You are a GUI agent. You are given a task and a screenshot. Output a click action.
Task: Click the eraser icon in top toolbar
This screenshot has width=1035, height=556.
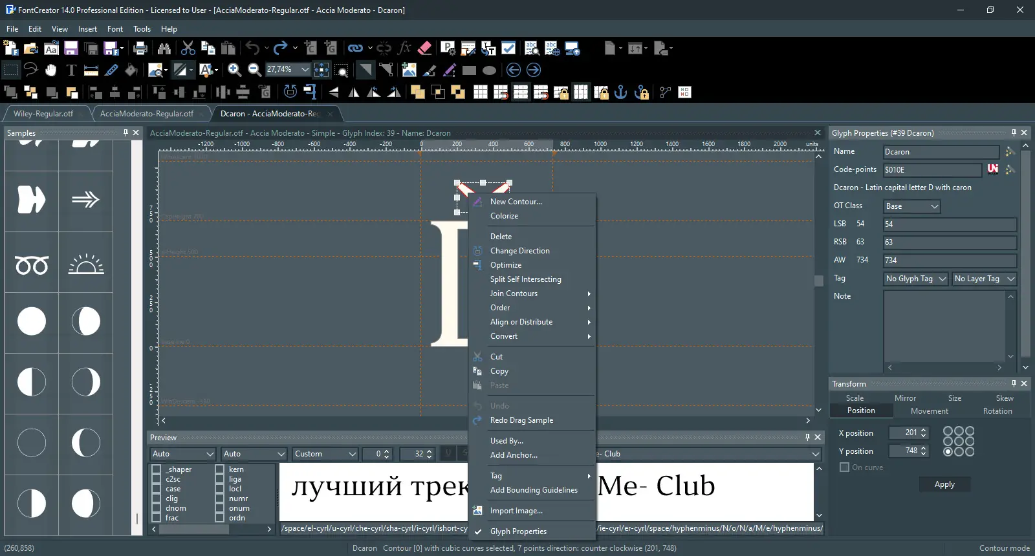(424, 48)
